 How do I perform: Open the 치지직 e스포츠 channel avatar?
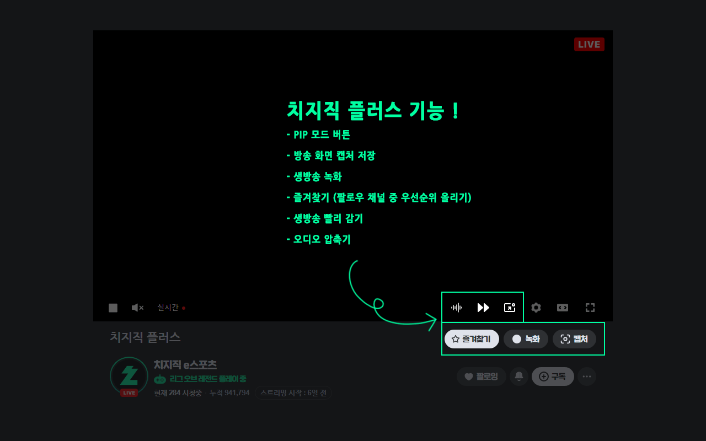click(x=129, y=376)
